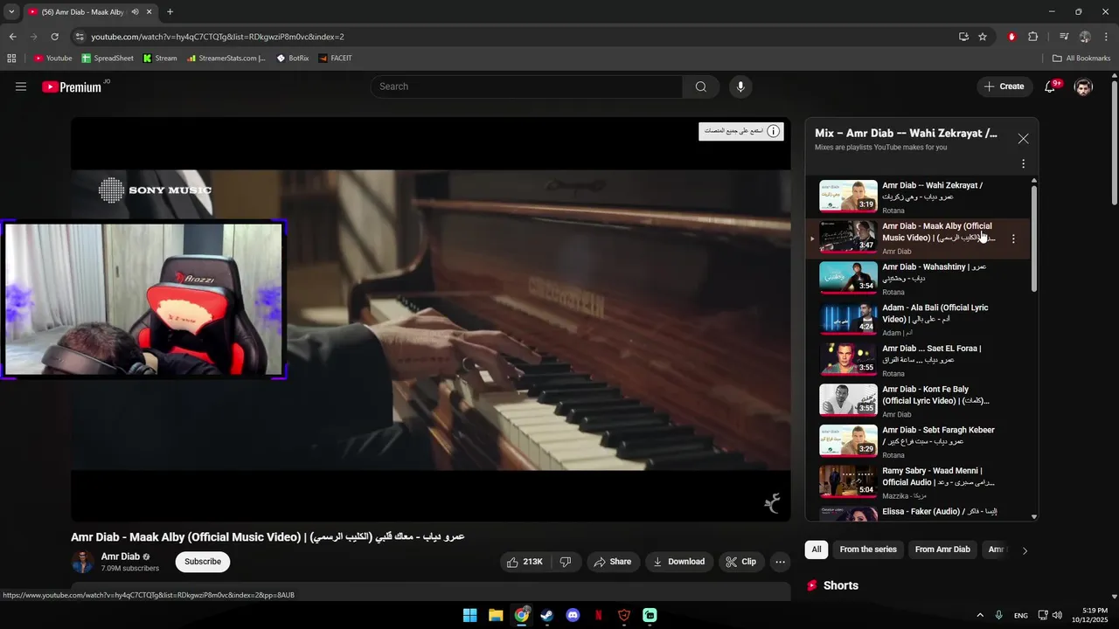Show hidden system tray icons
The image size is (1119, 629).
980,615
